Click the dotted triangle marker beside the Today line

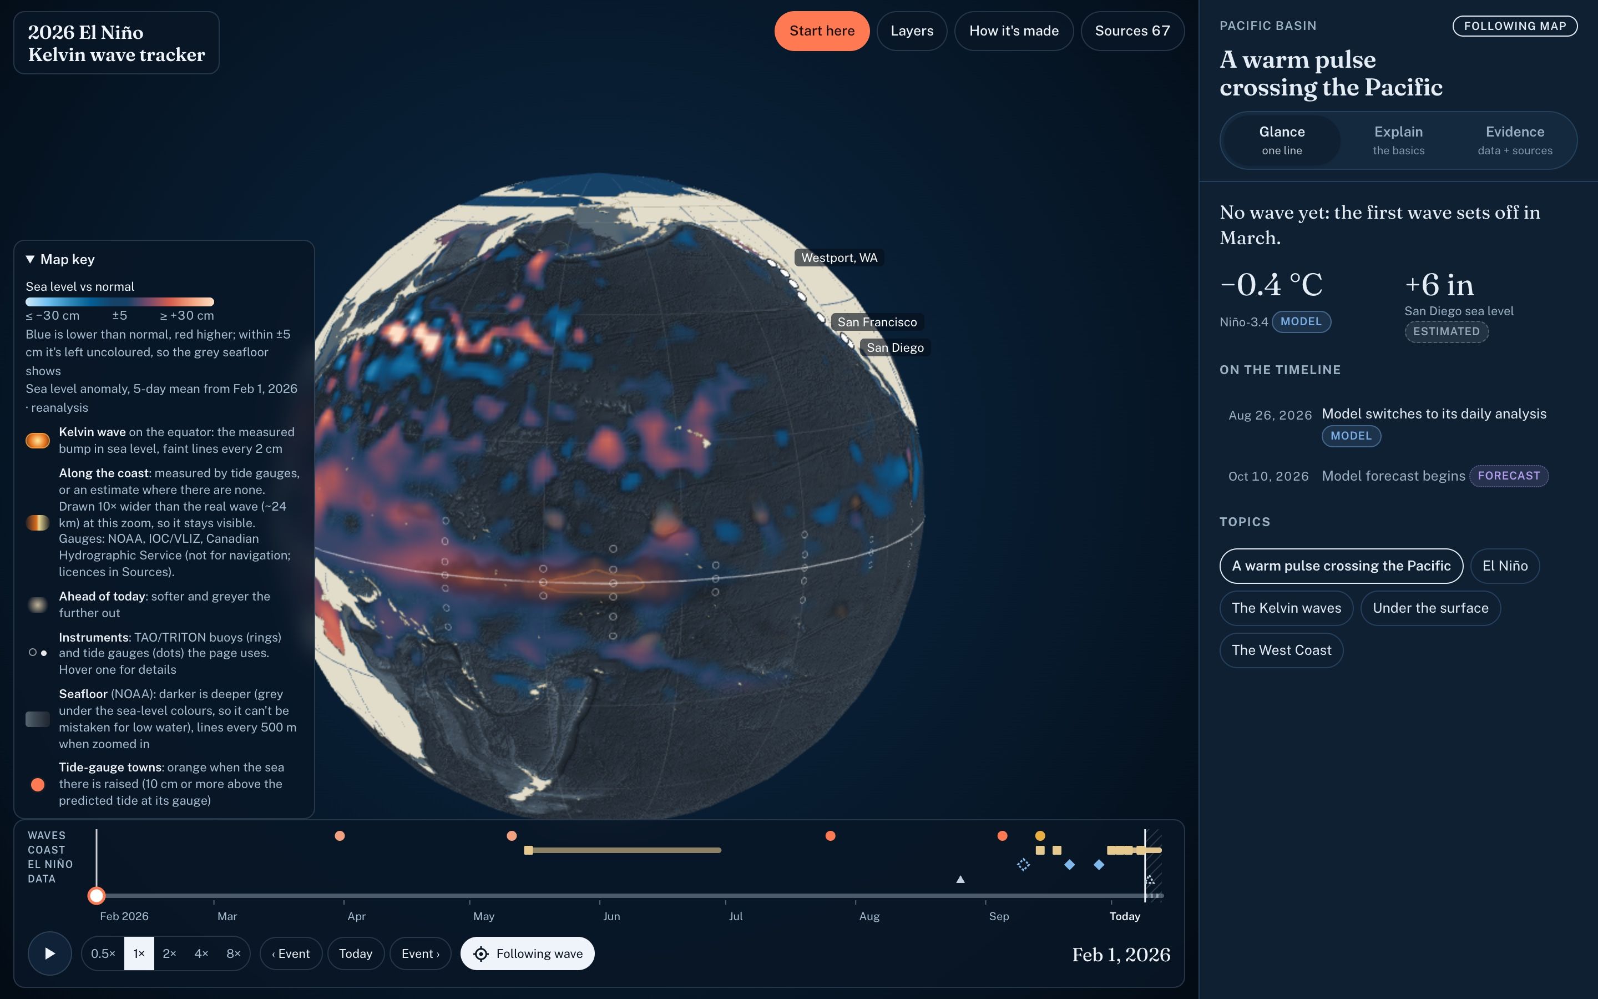[1151, 880]
